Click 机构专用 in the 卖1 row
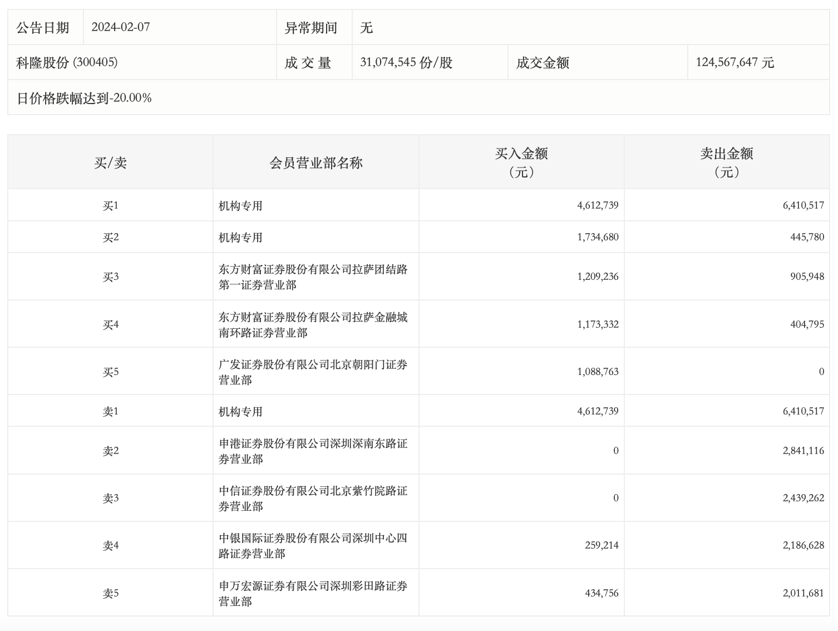 [x=240, y=412]
